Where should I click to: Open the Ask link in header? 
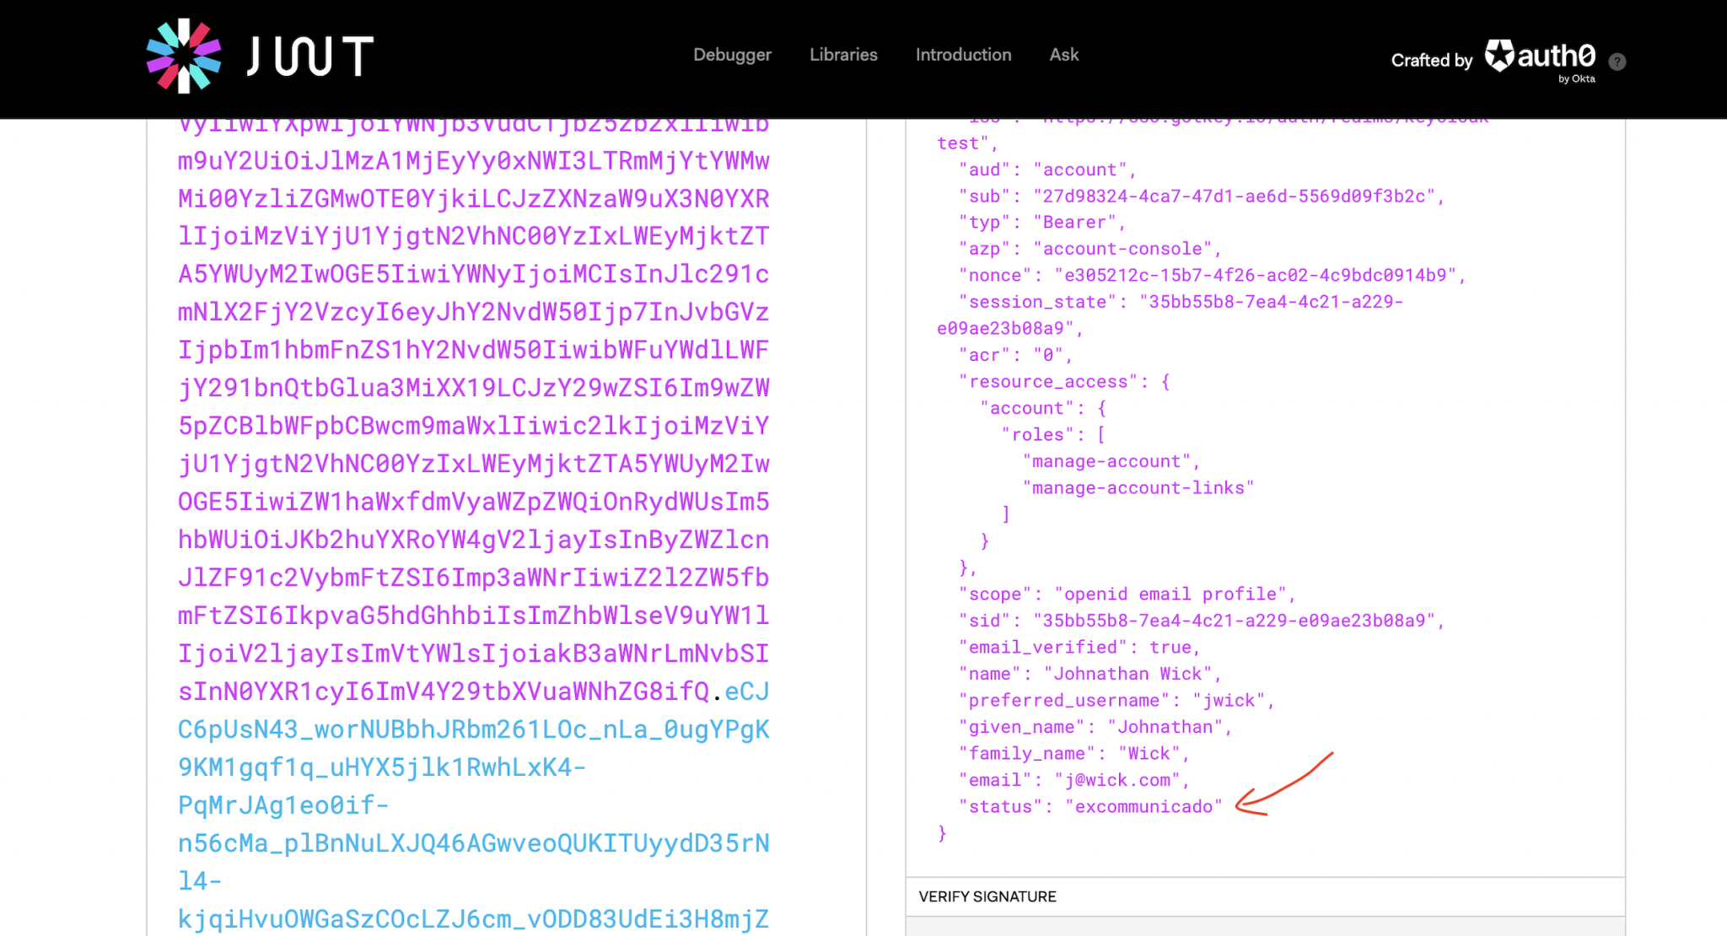tap(1063, 55)
